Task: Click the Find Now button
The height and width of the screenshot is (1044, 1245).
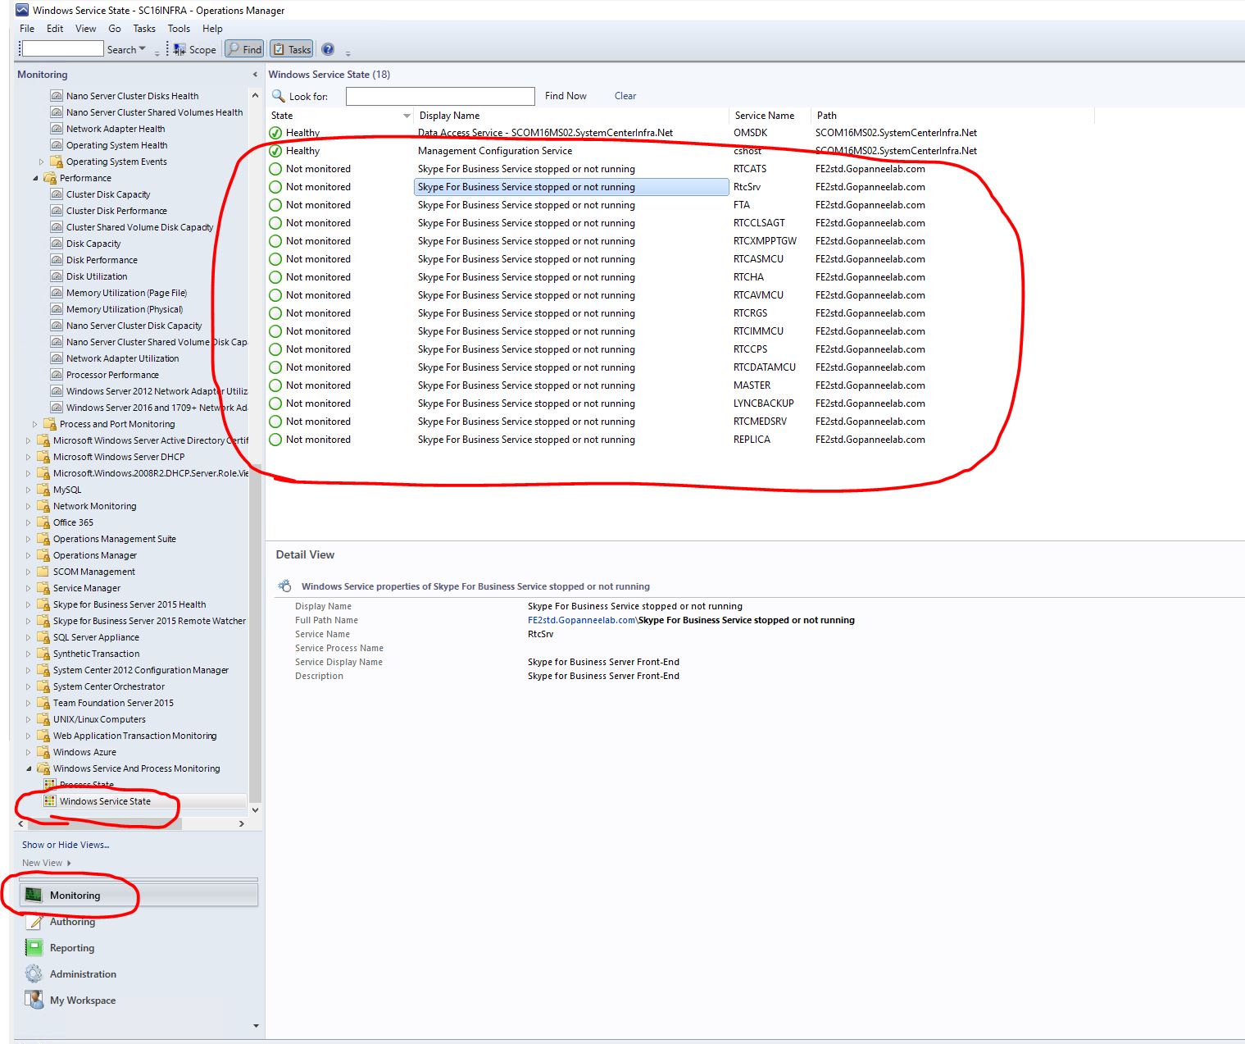Action: coord(566,96)
